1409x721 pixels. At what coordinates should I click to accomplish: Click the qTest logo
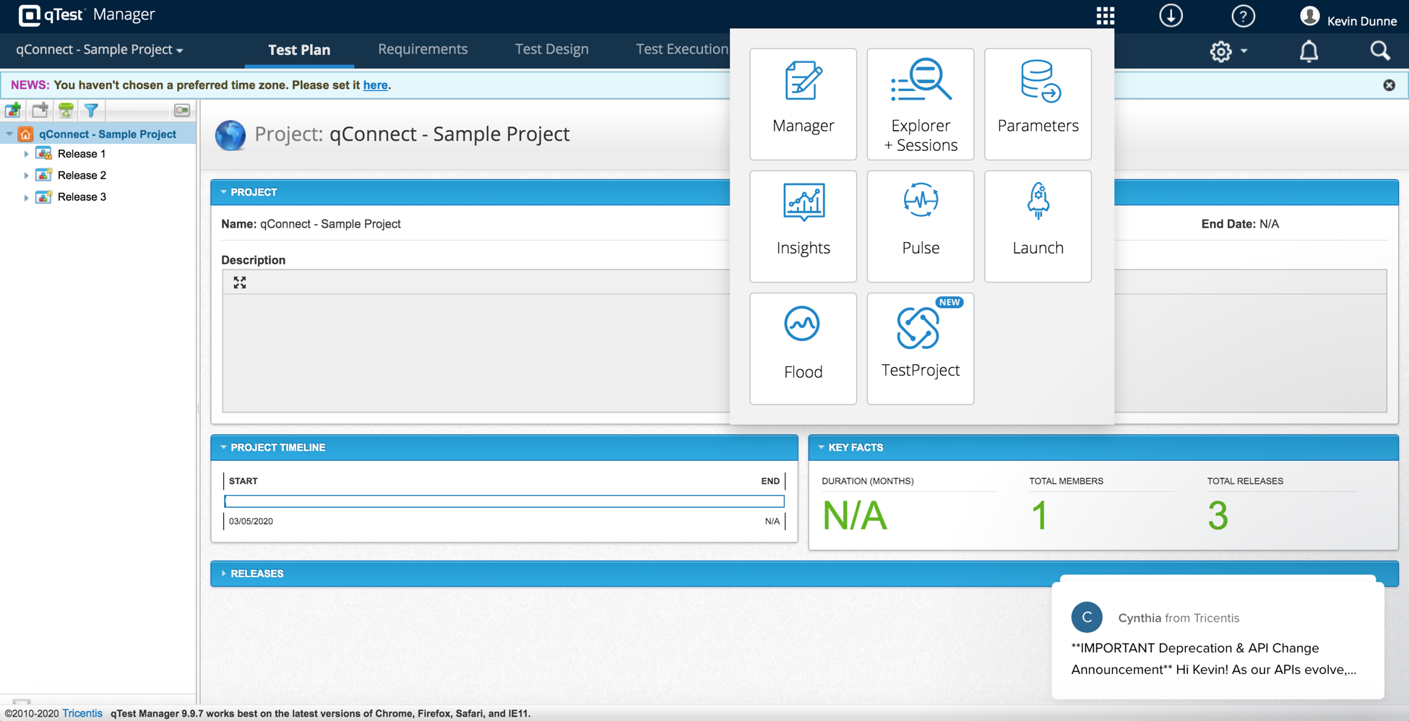tap(51, 14)
